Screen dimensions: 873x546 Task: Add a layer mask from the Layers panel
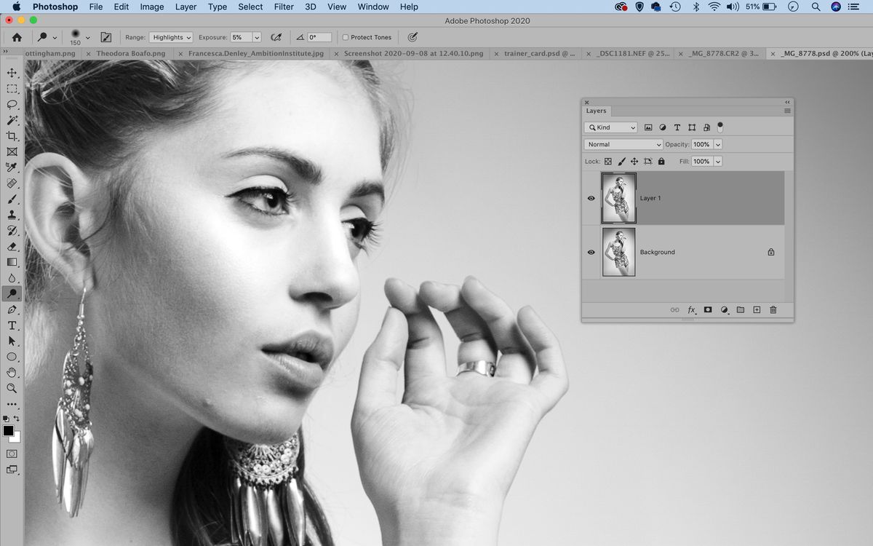707,309
